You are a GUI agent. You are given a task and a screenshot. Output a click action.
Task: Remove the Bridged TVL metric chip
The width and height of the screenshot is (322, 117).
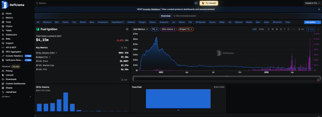coord(191,29)
